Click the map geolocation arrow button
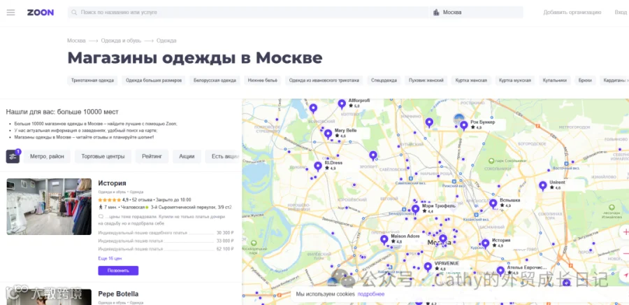The image size is (629, 305). [625, 276]
